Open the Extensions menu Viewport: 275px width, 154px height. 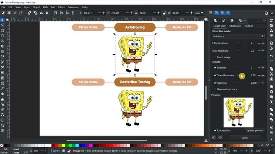[x=73, y=7]
